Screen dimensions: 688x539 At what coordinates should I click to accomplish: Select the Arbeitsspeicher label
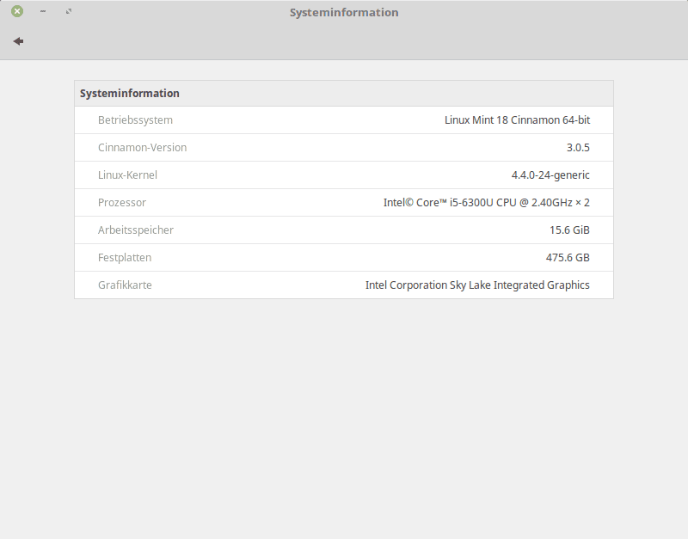click(136, 230)
